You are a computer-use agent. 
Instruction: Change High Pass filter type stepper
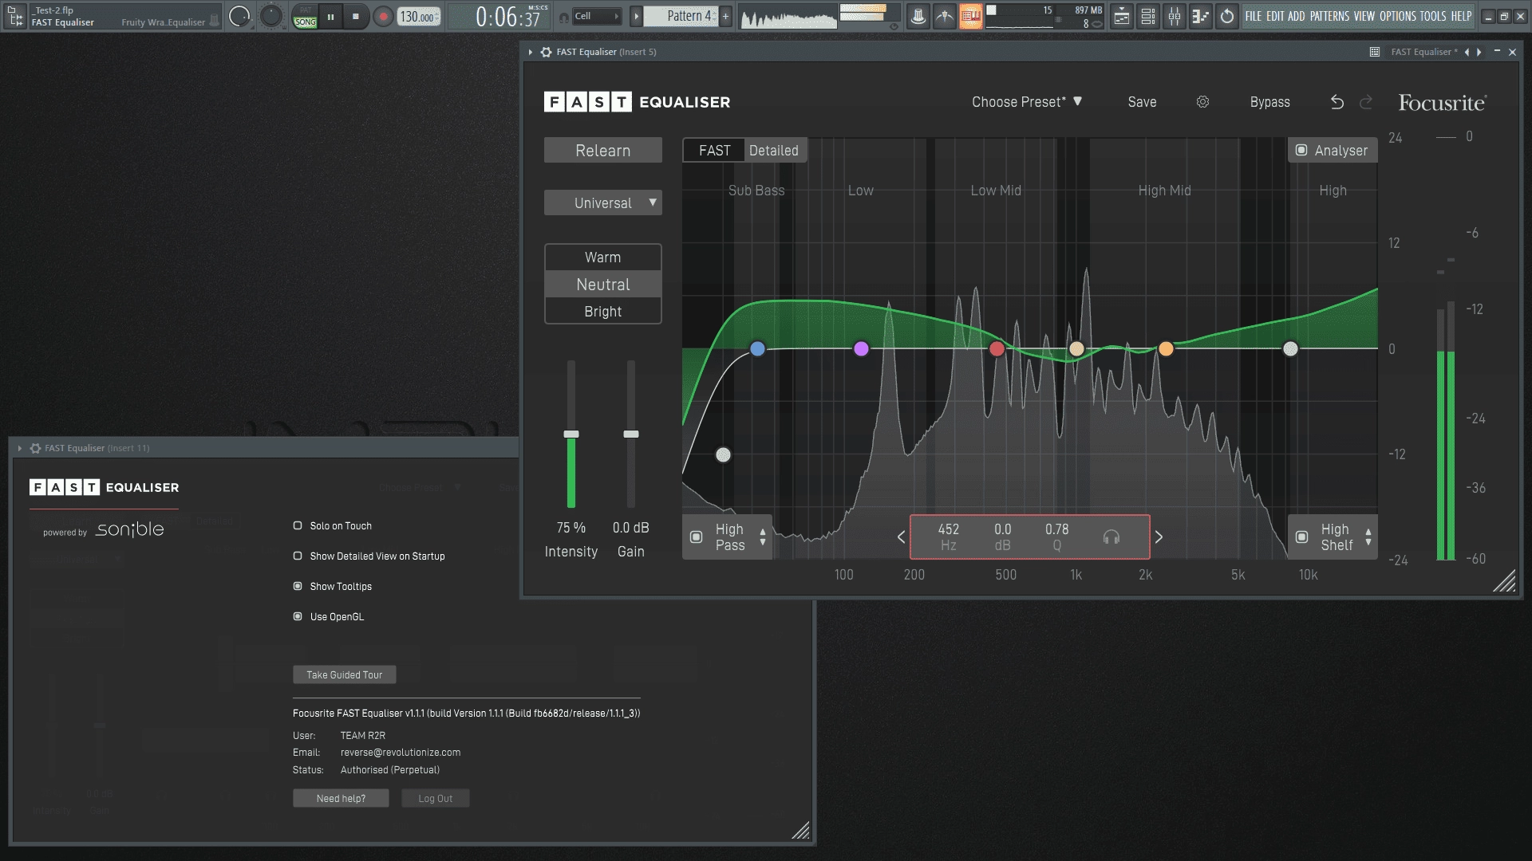click(763, 537)
